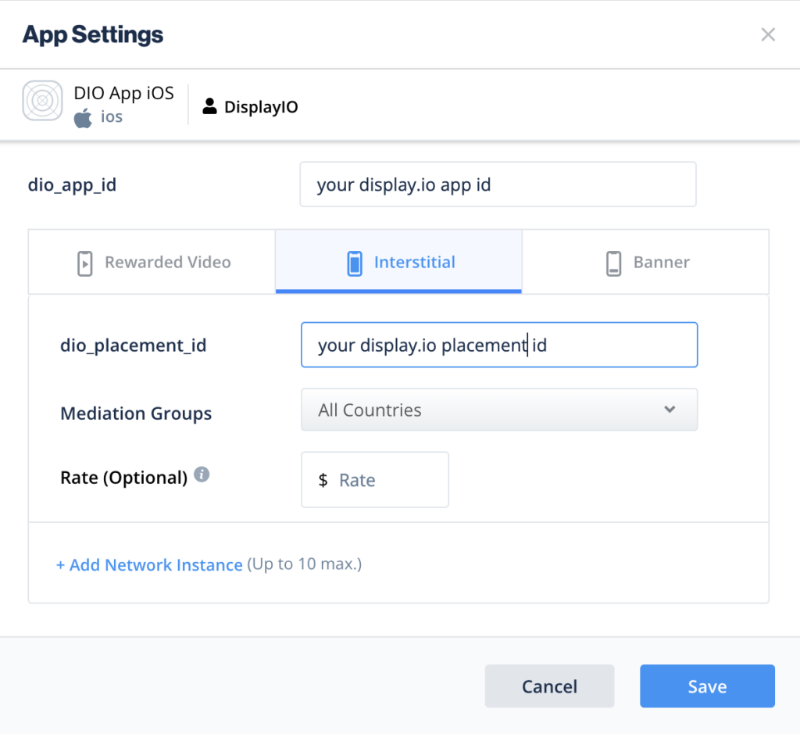Image resolution: width=800 pixels, height=734 pixels.
Task: Focus the dio_app_id input field
Action: 498,184
